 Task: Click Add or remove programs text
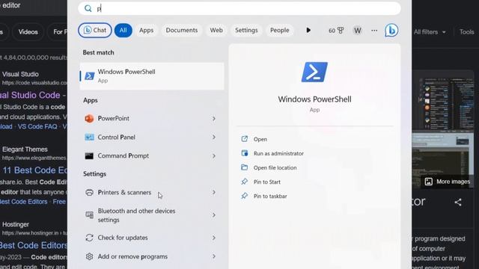tap(132, 256)
